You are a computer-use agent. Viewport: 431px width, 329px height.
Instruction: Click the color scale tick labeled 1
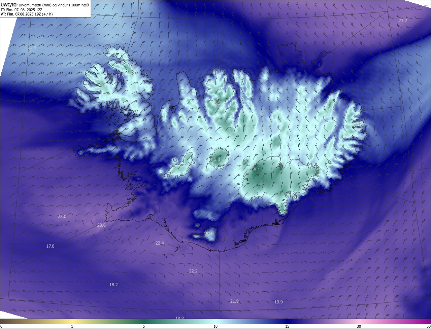point(72,326)
